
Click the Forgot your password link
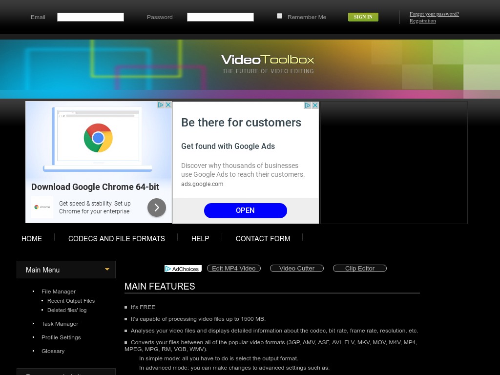[x=434, y=14]
